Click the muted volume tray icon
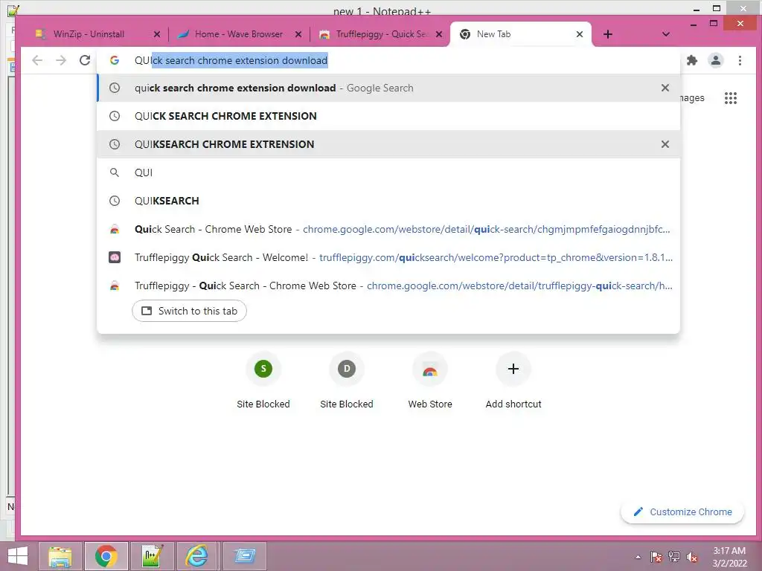This screenshot has width=762, height=571. tap(692, 557)
